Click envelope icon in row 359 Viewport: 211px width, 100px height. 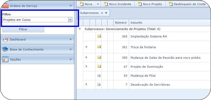[99, 57]
